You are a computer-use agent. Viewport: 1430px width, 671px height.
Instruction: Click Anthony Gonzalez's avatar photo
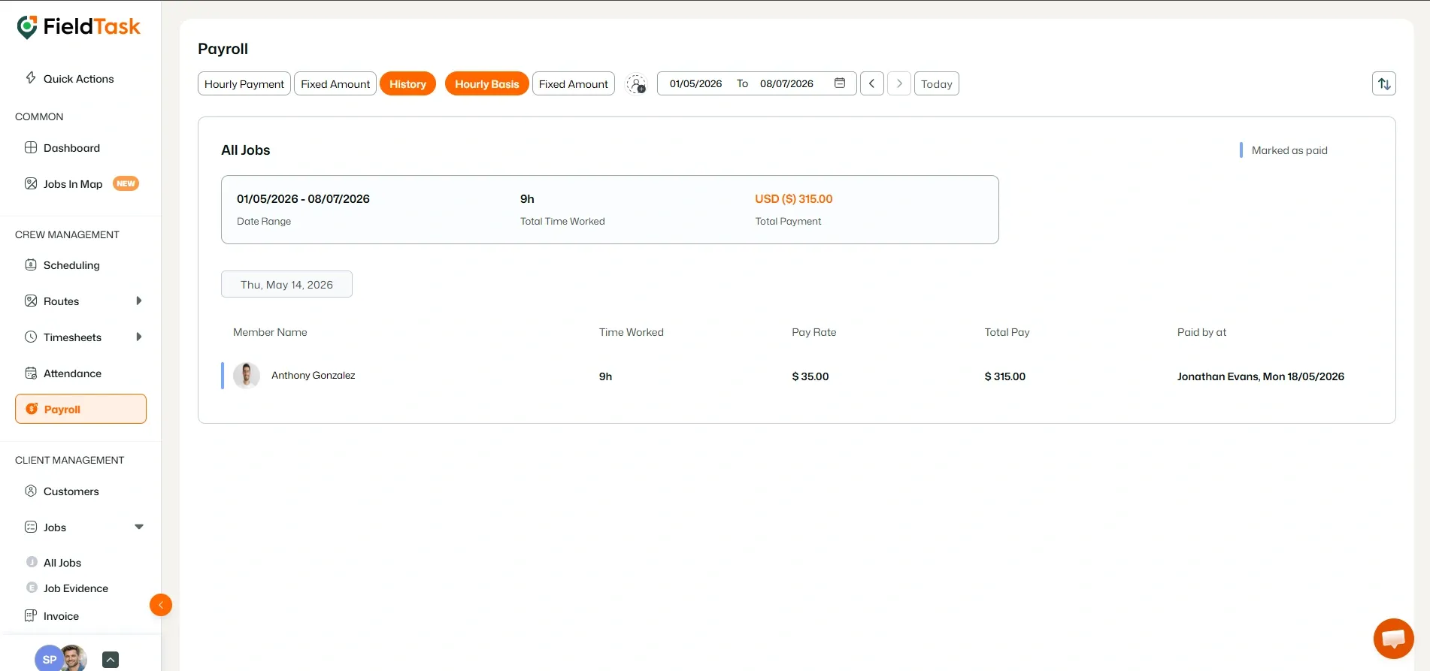click(247, 375)
